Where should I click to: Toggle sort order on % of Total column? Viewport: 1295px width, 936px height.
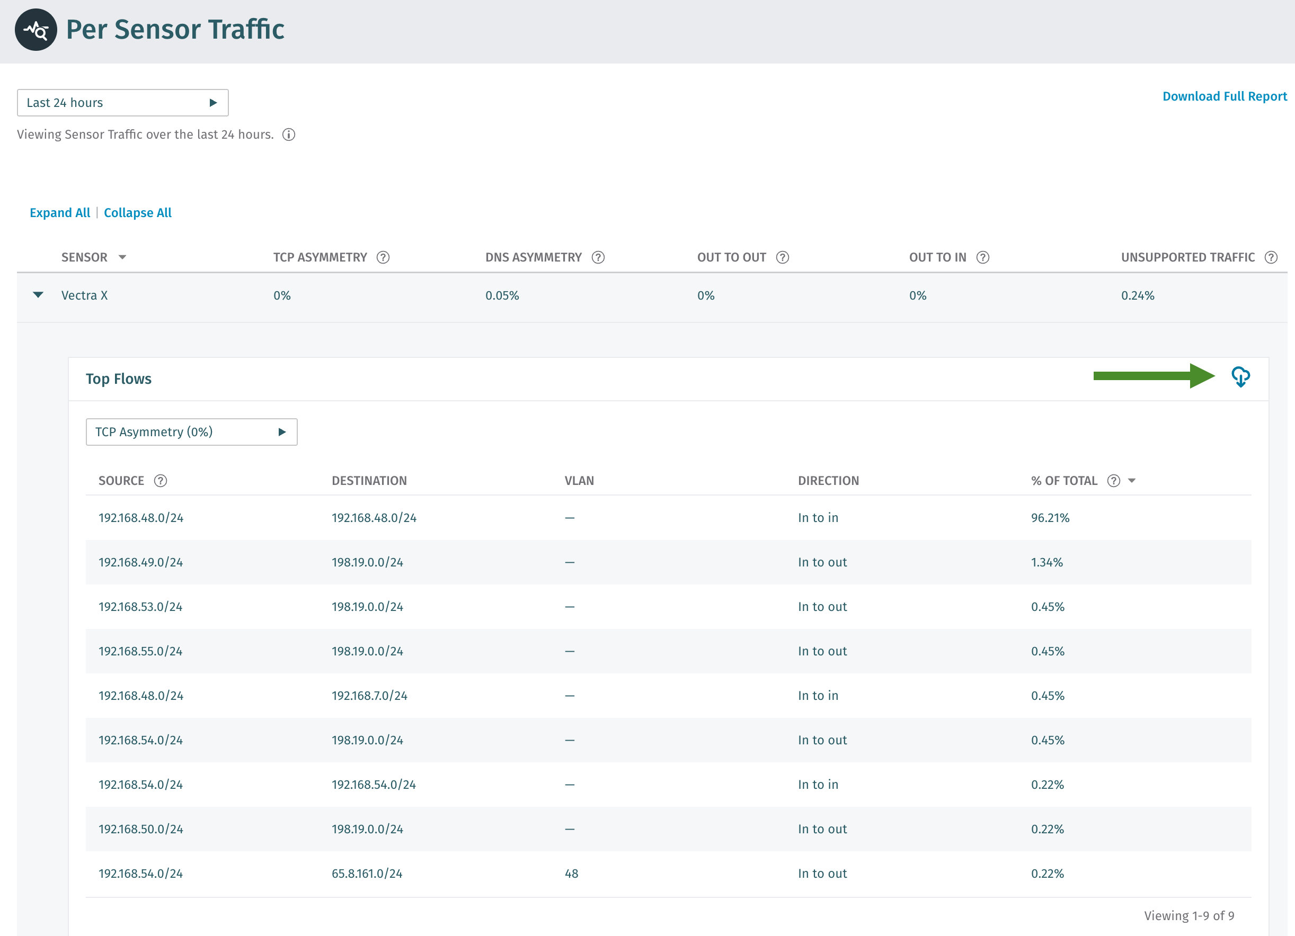click(x=1132, y=481)
